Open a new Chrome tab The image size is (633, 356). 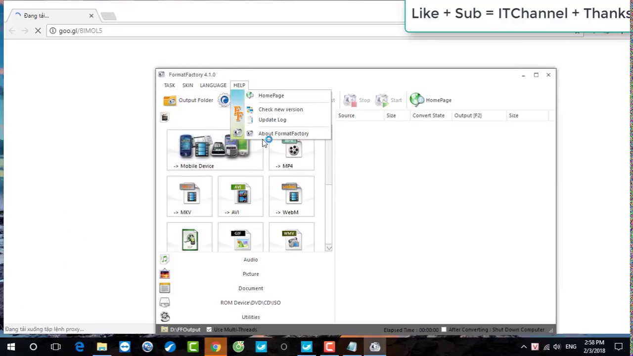(108, 16)
